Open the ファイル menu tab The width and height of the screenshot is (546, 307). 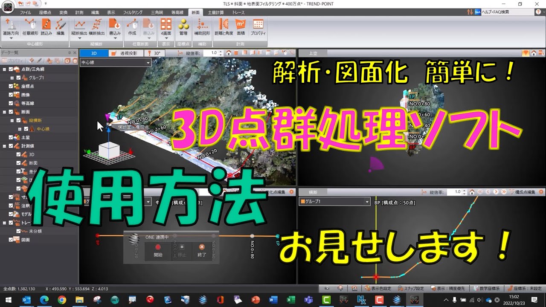pyautogui.click(x=25, y=13)
